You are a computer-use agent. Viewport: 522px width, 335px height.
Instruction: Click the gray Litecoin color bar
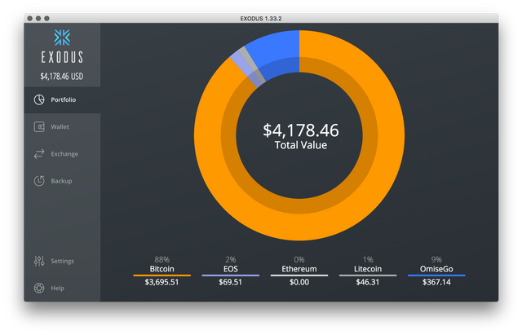pyautogui.click(x=368, y=275)
